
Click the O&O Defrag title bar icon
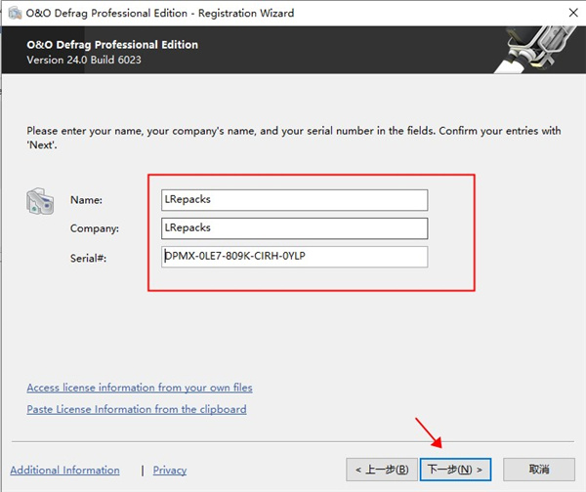15,13
